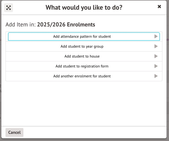Click arrow beside Add student to year group
The height and width of the screenshot is (141, 169).
pos(156,46)
